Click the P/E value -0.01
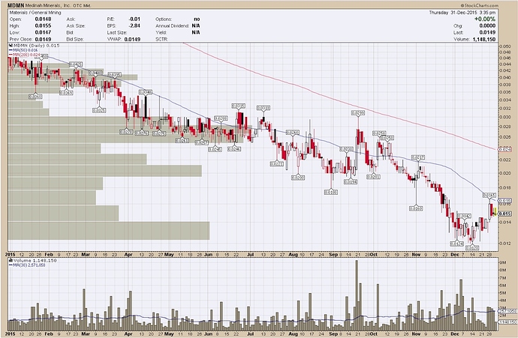The image size is (518, 338). pyautogui.click(x=134, y=19)
